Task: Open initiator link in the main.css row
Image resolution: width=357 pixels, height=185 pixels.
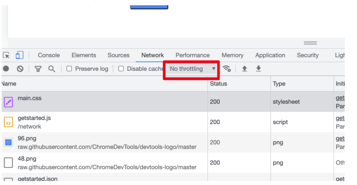Action: [340, 98]
